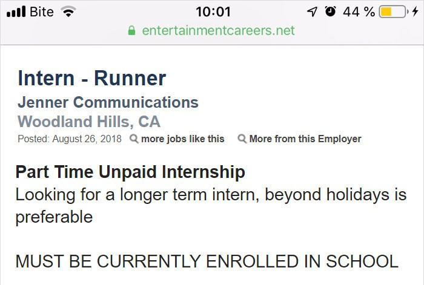Screen dimensions: 424x285
Task: Click the Jenner Communications employer name
Action: coord(108,102)
